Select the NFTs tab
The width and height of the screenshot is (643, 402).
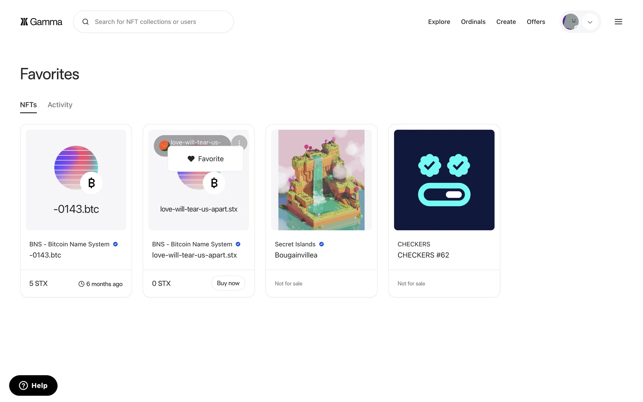(28, 105)
